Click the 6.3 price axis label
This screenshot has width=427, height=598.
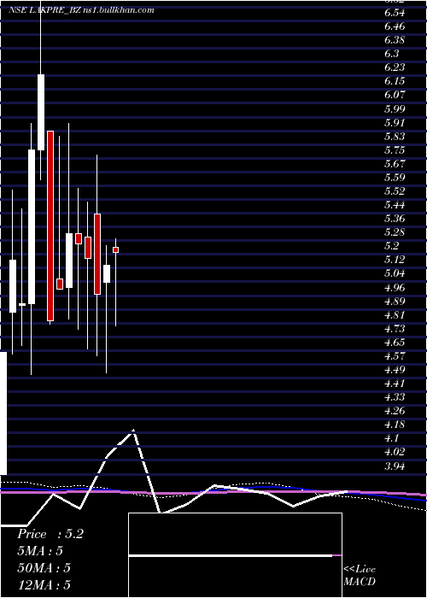392,54
